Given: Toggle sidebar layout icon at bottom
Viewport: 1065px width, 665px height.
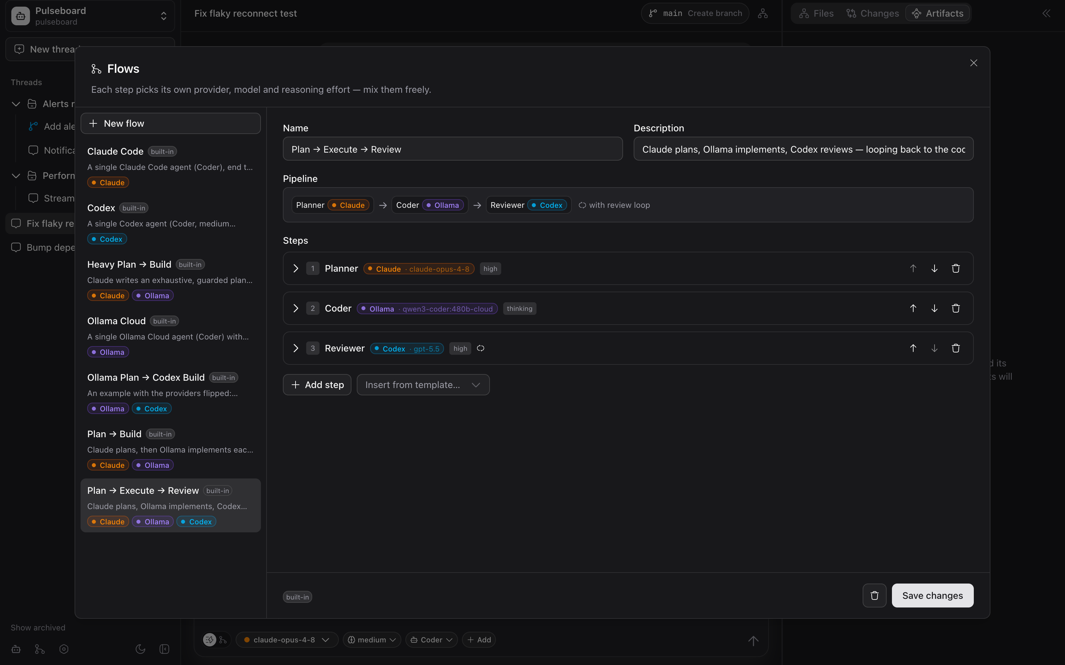Looking at the screenshot, I should tap(164, 649).
